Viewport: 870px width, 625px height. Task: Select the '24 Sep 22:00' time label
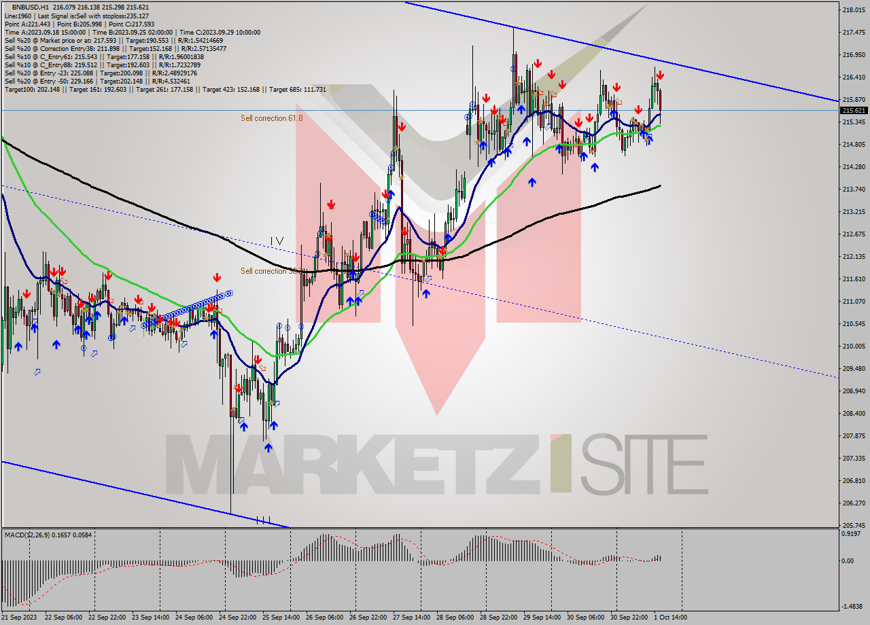[x=238, y=618]
